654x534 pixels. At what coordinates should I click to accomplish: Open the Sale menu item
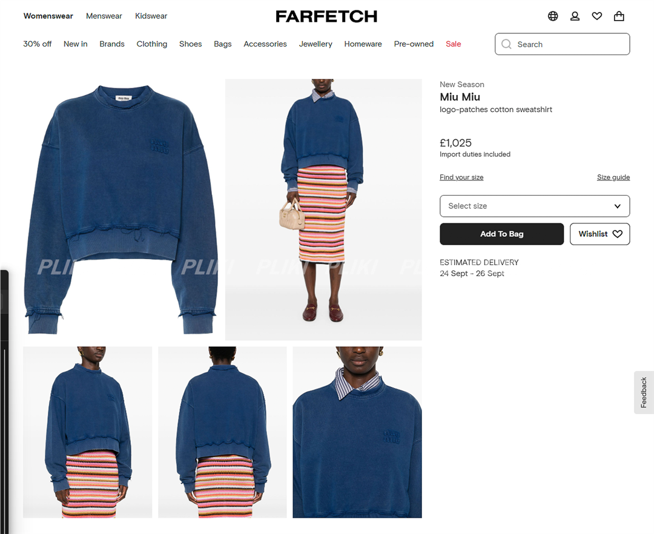pos(454,44)
